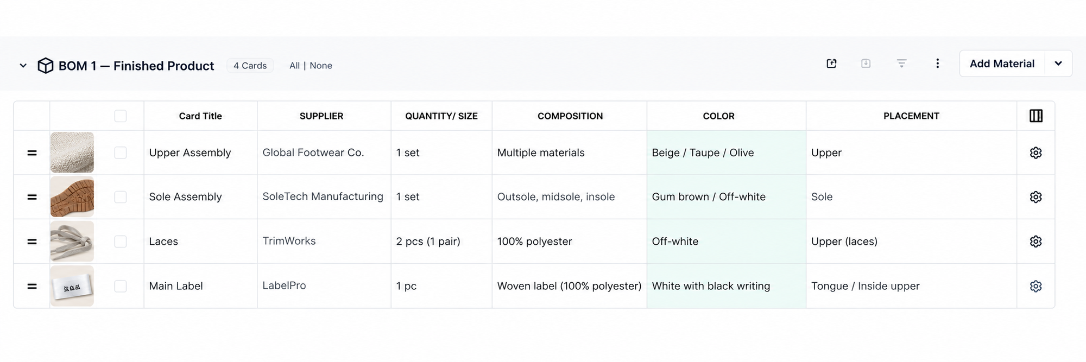Viewport: 1086px width, 362px height.
Task: Open settings gear for Main Label row
Action: point(1036,286)
